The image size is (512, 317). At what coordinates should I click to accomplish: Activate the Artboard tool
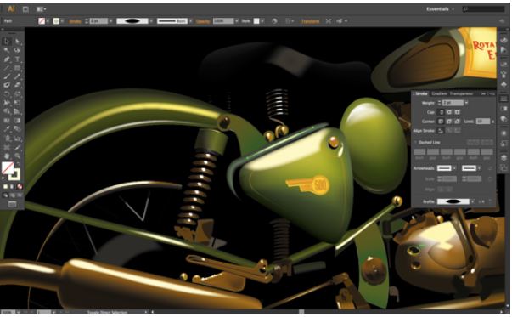pyautogui.click(x=6, y=147)
